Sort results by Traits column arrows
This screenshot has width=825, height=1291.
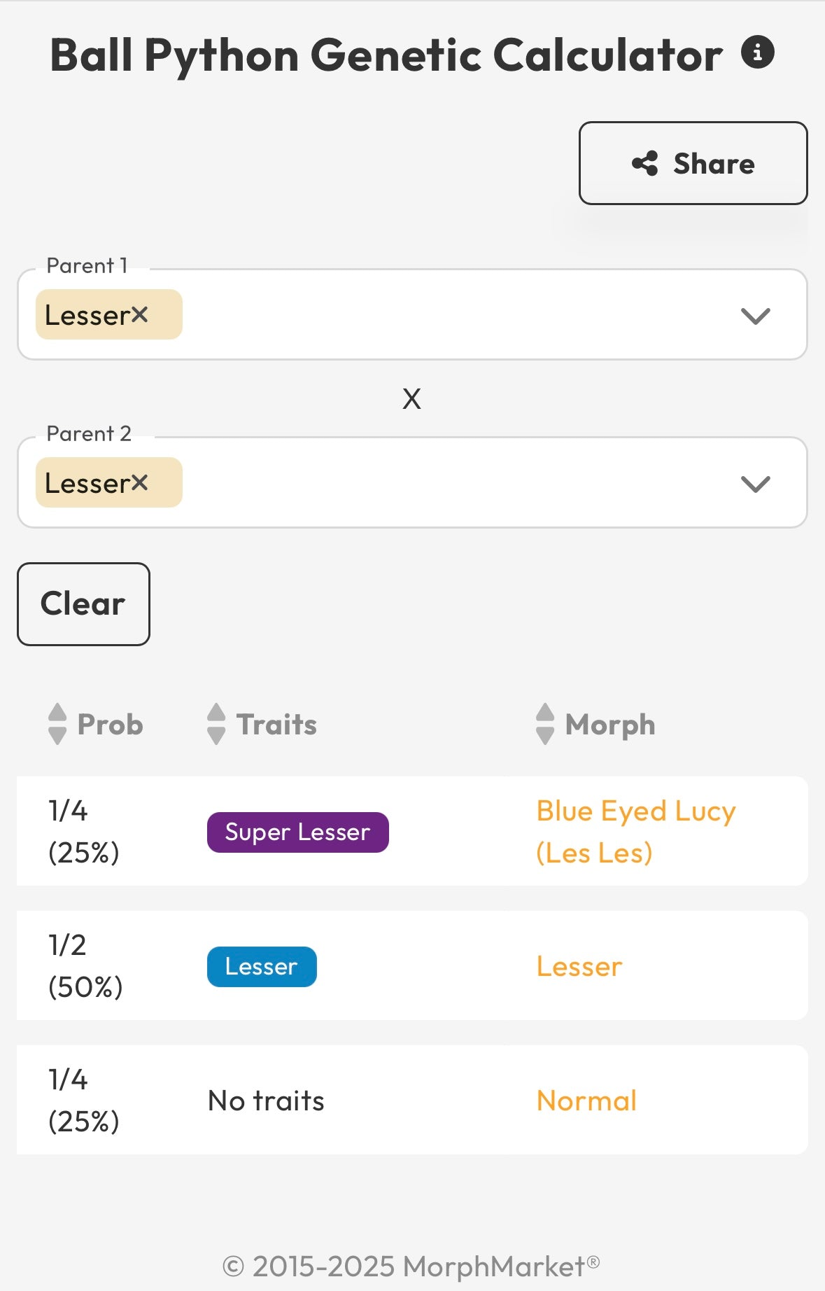click(x=217, y=724)
